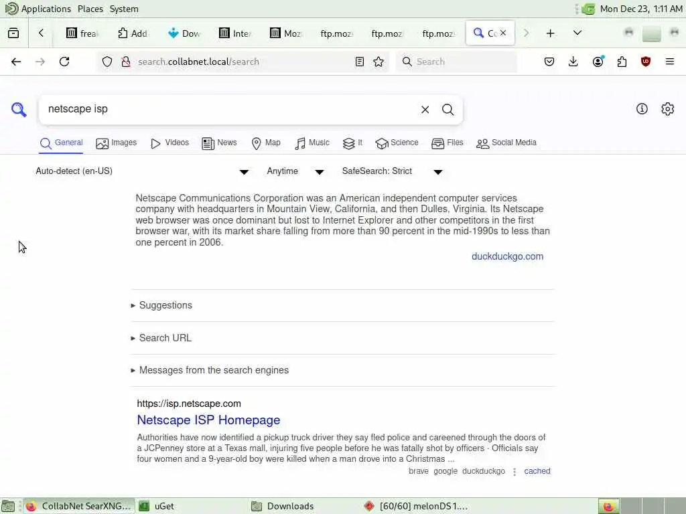Open result options three-dot icon
686x514 pixels.
point(514,472)
